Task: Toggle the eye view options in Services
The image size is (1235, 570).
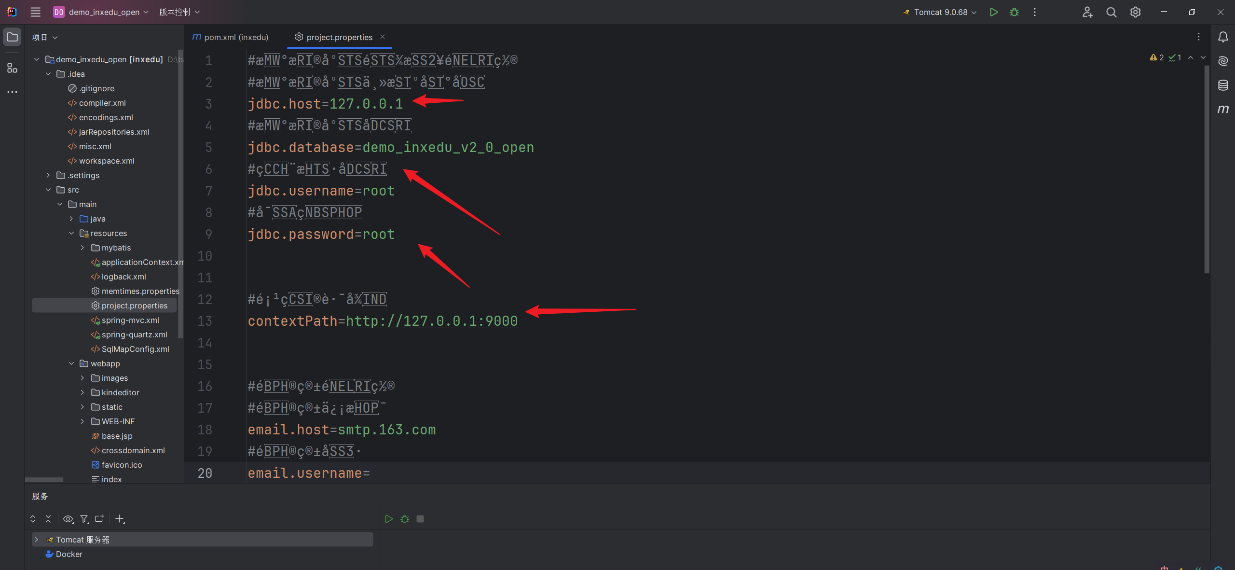Action: pyautogui.click(x=68, y=519)
